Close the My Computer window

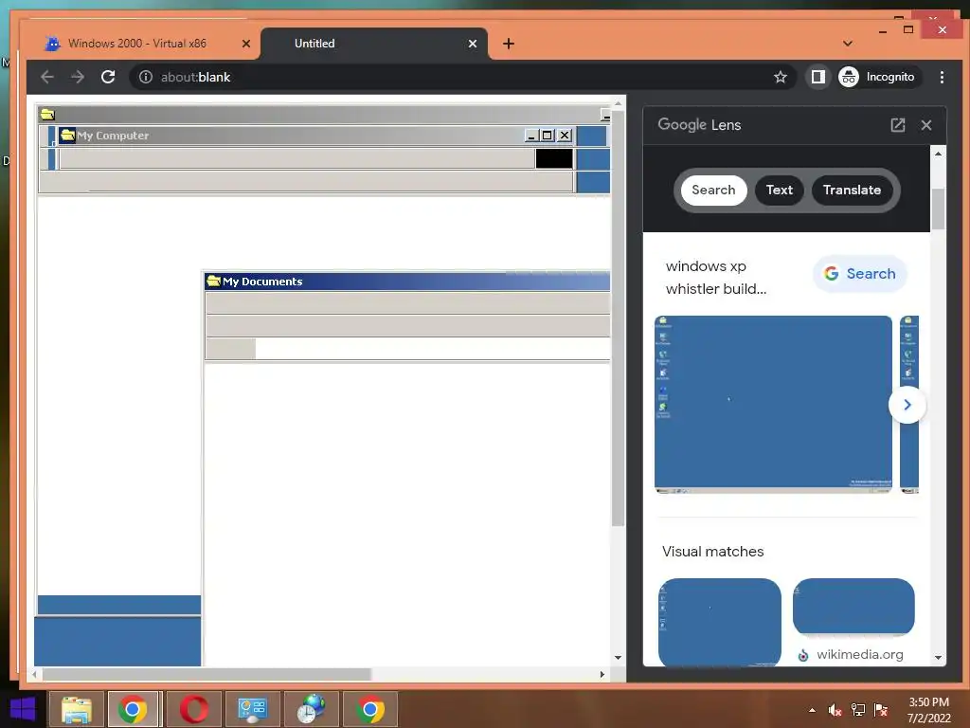point(565,135)
